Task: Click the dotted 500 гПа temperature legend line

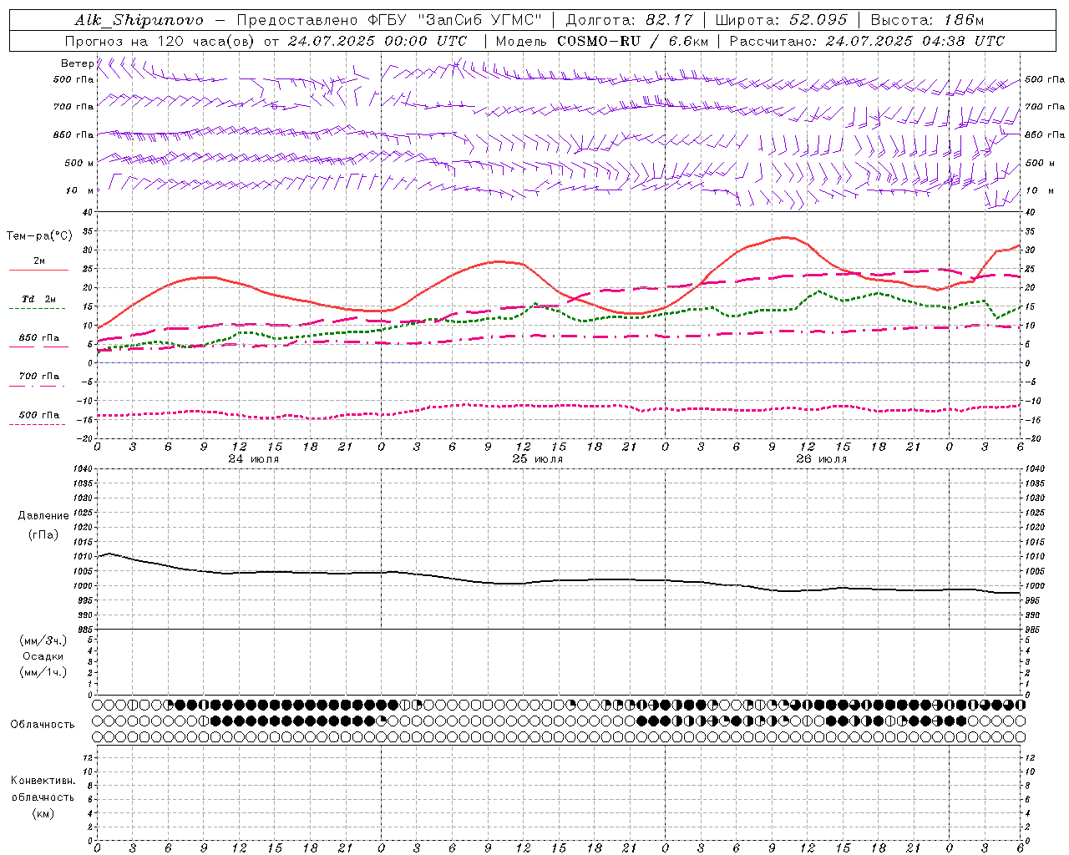Action: click(37, 424)
